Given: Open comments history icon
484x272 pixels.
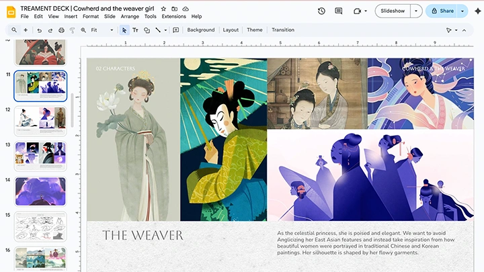Looking at the screenshot, I should tap(339, 11).
